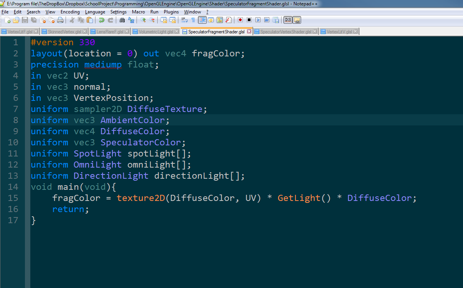The height and width of the screenshot is (288, 463).
Task: Undo last edit with green arrow
Action: 101,20
